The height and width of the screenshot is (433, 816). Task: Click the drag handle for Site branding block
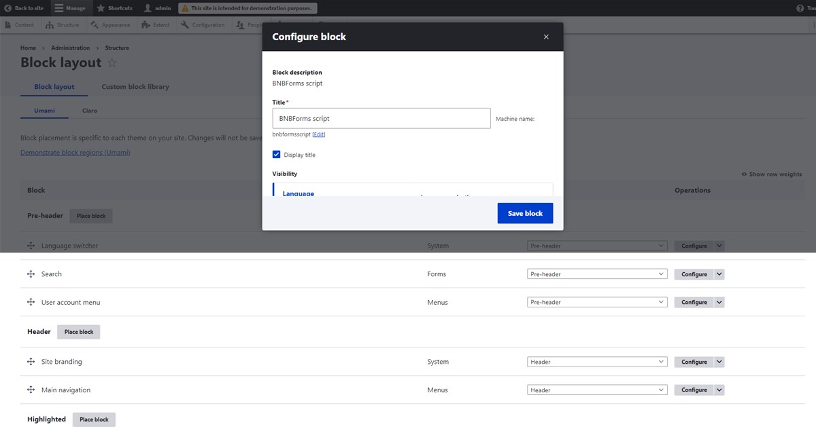point(31,362)
